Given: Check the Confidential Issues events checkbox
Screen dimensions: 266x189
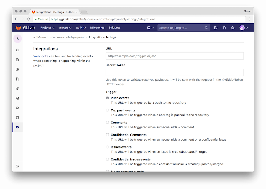Looking at the screenshot, I should 108,159.
